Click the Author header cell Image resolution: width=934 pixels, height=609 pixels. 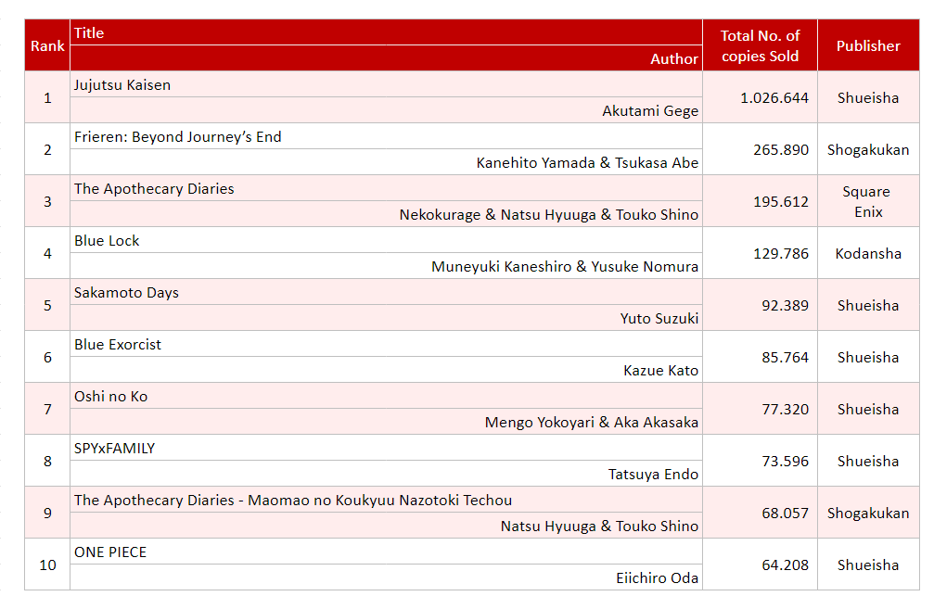386,58
